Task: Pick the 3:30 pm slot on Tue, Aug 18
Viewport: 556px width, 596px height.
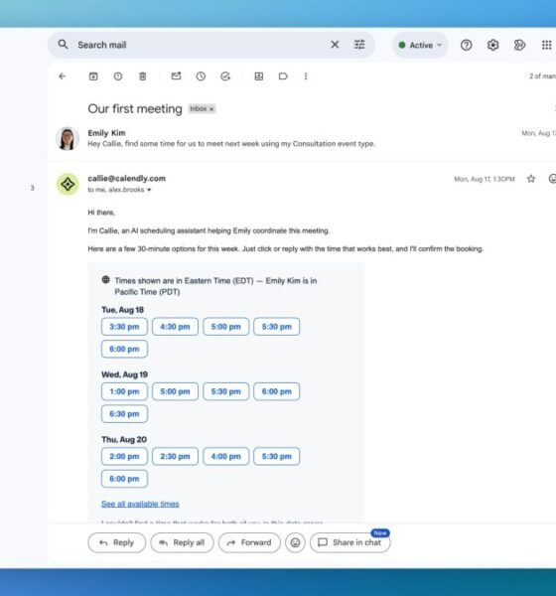Action: pos(124,327)
